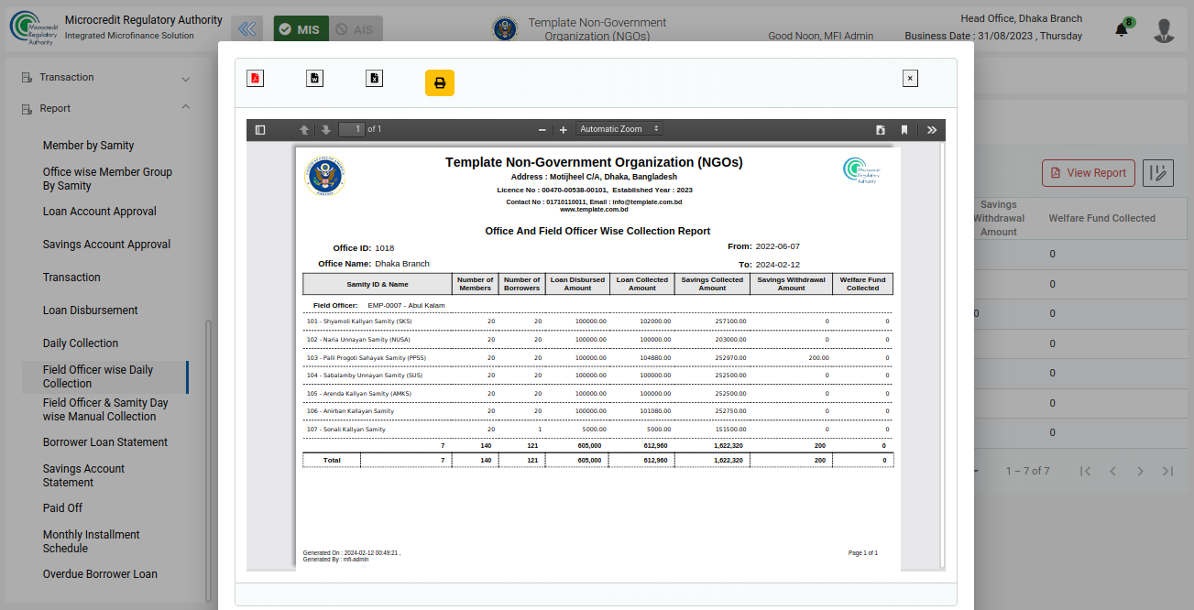Switch to AIS module
The image size is (1194, 610).
click(x=356, y=29)
